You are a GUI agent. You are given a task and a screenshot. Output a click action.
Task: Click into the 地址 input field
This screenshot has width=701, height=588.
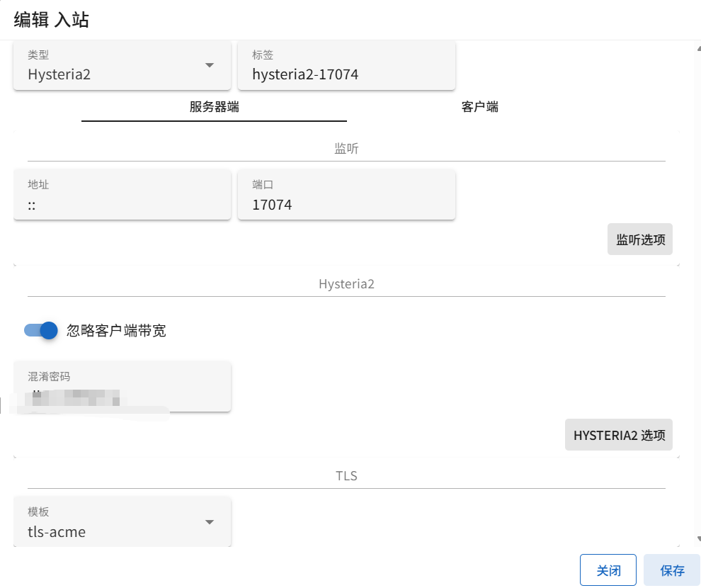(x=122, y=205)
